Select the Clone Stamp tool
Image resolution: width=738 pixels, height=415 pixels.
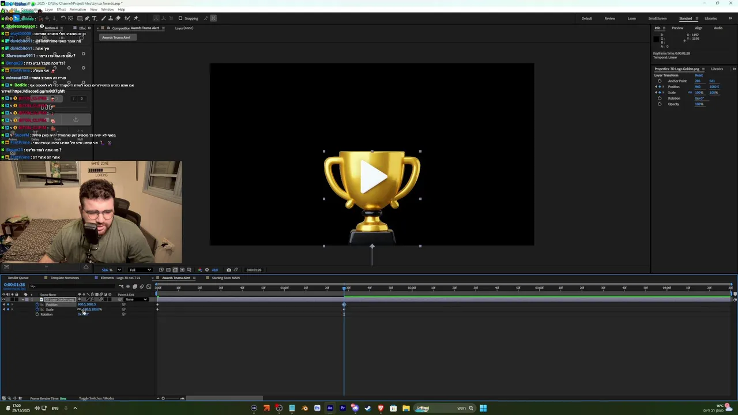111,18
